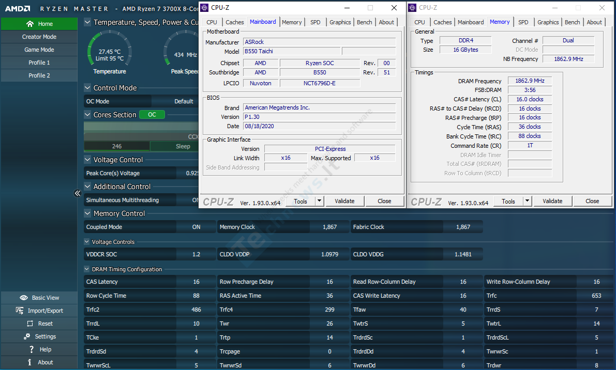Click the CAS Latency value 16
This screenshot has height=370, width=616.
click(196, 282)
